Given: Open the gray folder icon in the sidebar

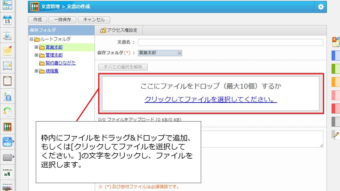Looking at the screenshot, I should click(x=7, y=157).
